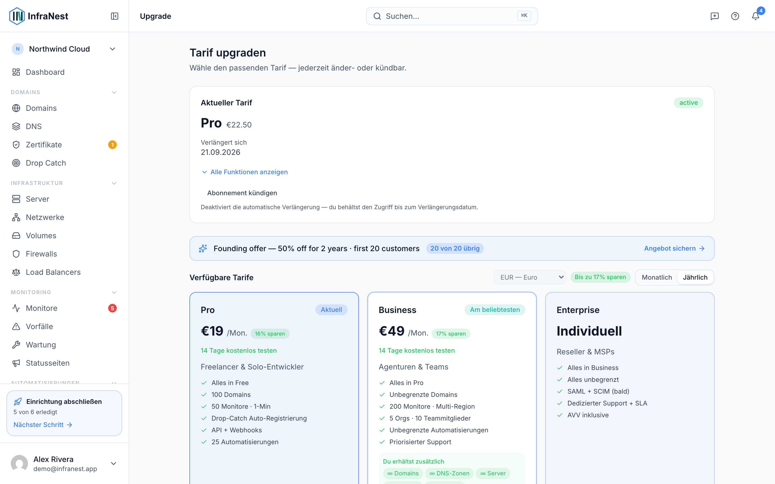This screenshot has width=775, height=484.
Task: Click the Volumes drive icon
Action: [16, 236]
